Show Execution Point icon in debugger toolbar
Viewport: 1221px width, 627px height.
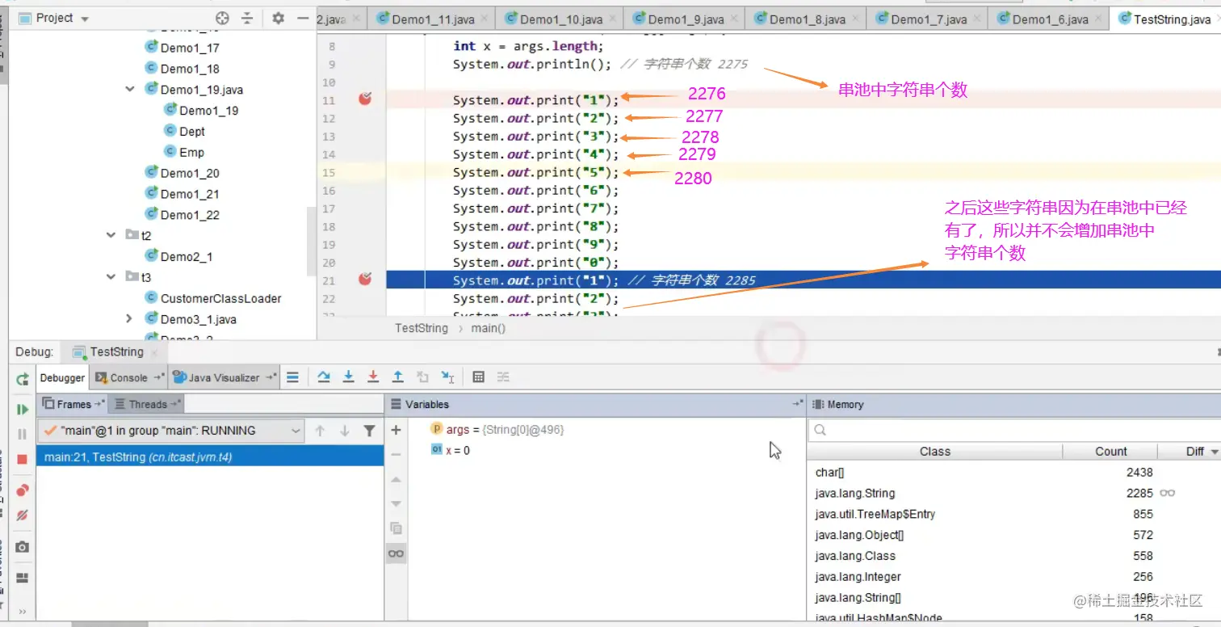tap(293, 377)
